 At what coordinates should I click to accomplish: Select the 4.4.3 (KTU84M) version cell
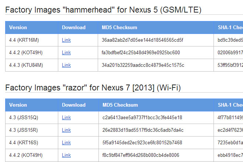26,65
